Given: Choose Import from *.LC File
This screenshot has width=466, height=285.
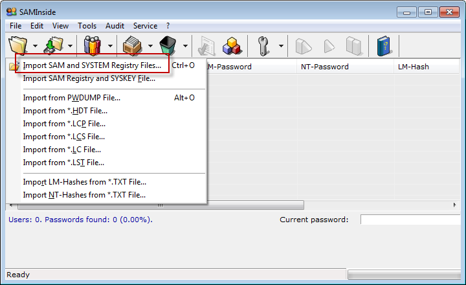Looking at the screenshot, I should 106,150.
